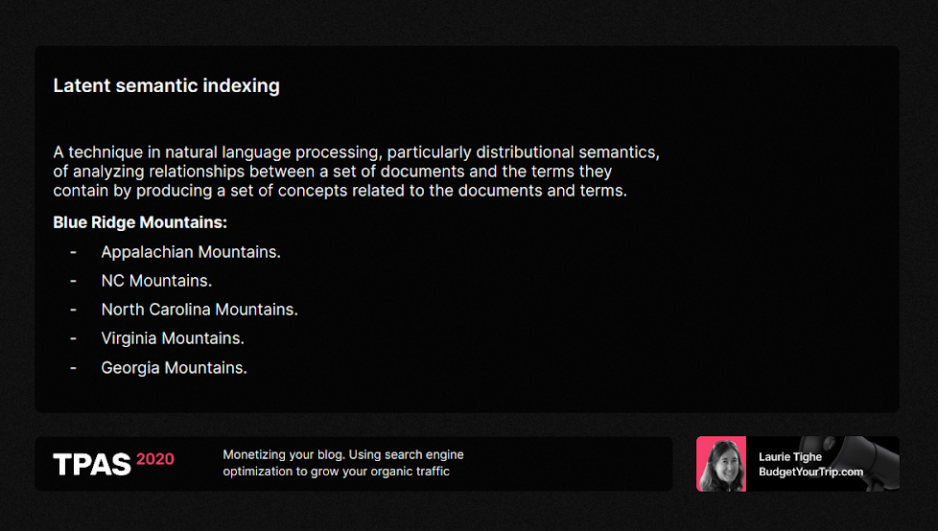Click the definition paragraph text
938x531 pixels.
[356, 171]
